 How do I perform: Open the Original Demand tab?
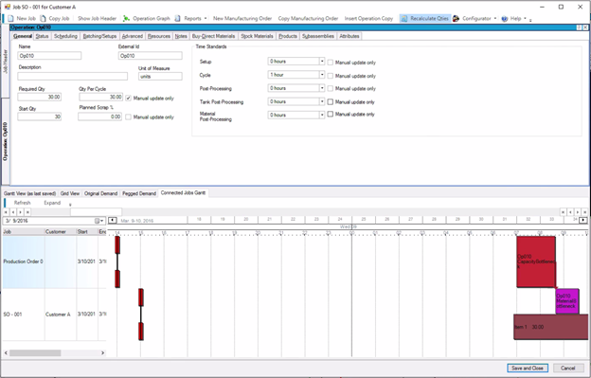click(x=100, y=193)
